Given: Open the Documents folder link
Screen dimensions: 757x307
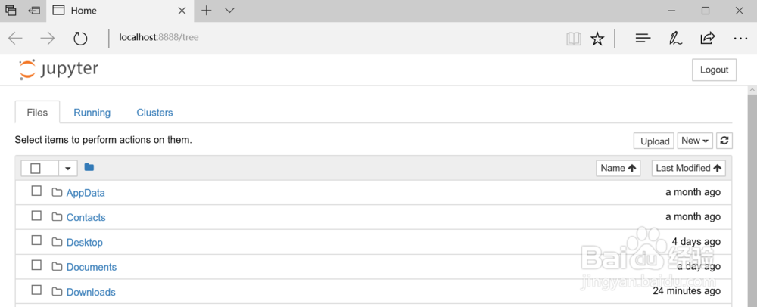Looking at the screenshot, I should [x=91, y=267].
